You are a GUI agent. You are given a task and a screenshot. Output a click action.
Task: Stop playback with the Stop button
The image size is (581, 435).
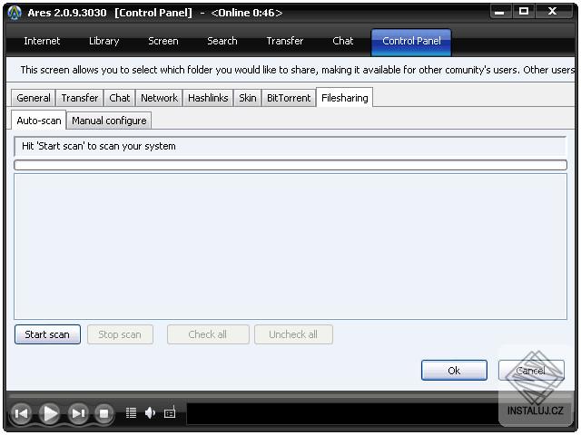tap(103, 413)
